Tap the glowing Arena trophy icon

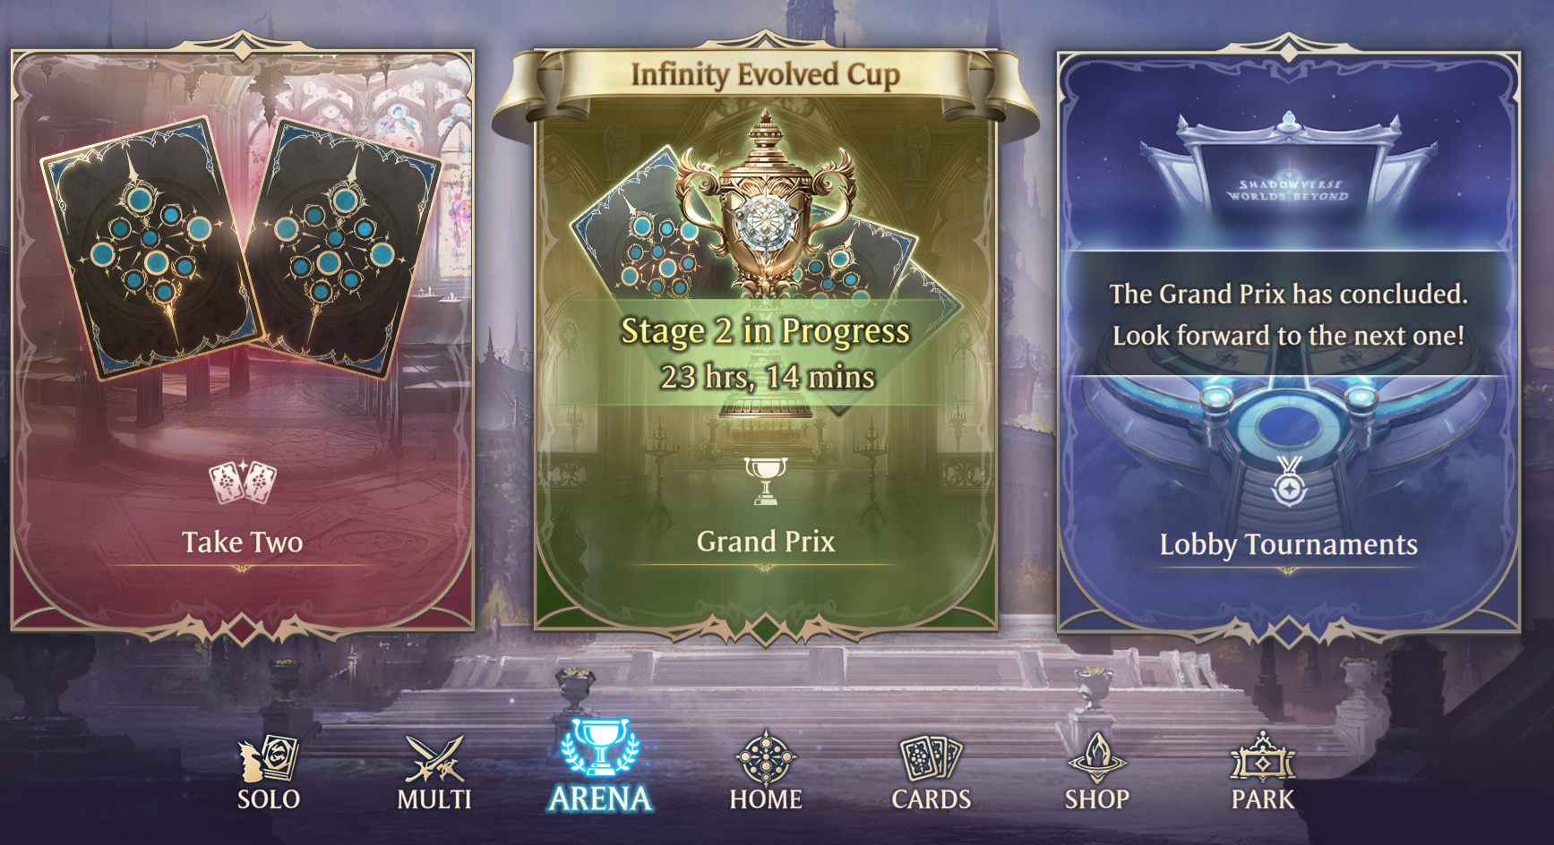(600, 747)
